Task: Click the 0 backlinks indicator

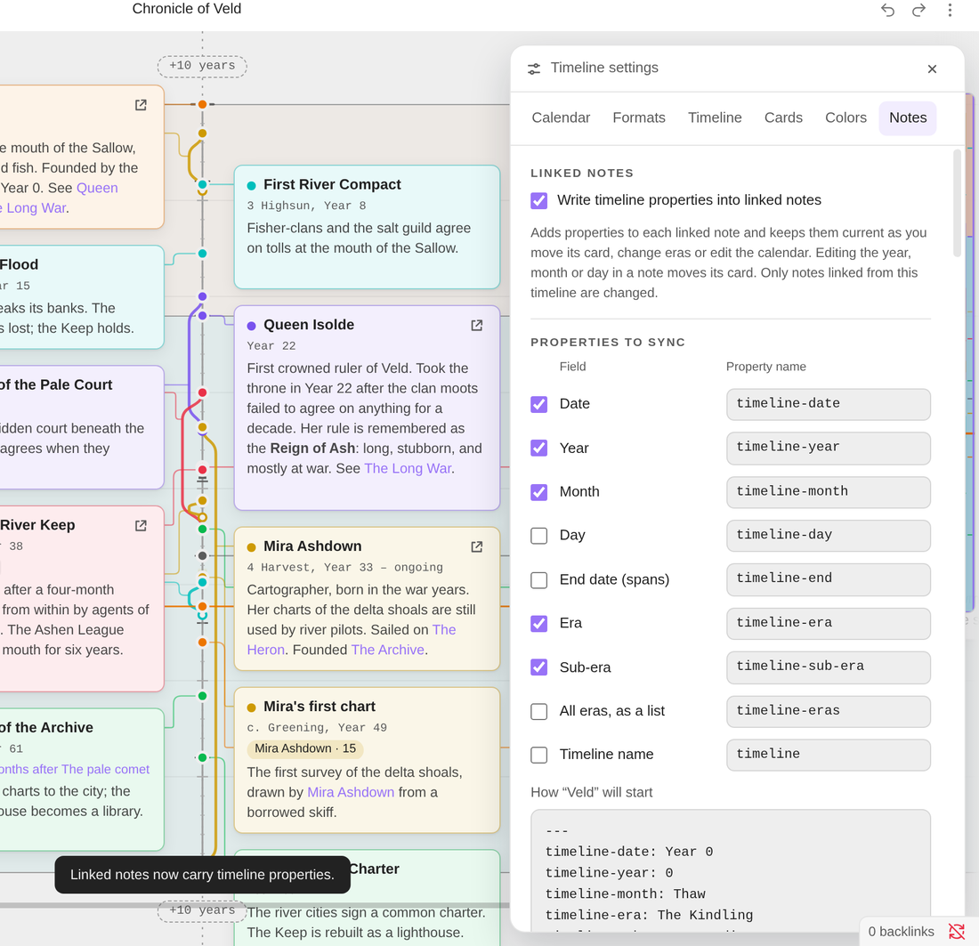Action: coord(901,932)
